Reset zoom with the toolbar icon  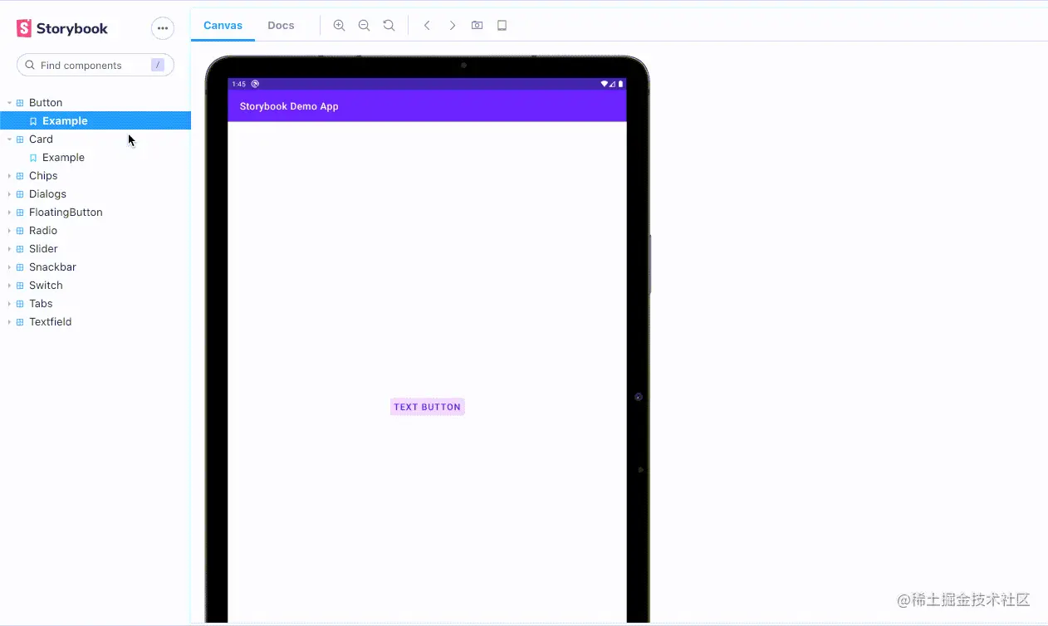389,26
